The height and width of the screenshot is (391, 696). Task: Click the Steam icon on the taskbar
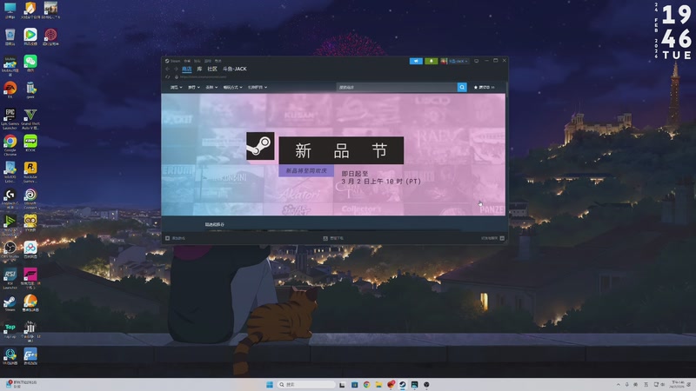403,384
